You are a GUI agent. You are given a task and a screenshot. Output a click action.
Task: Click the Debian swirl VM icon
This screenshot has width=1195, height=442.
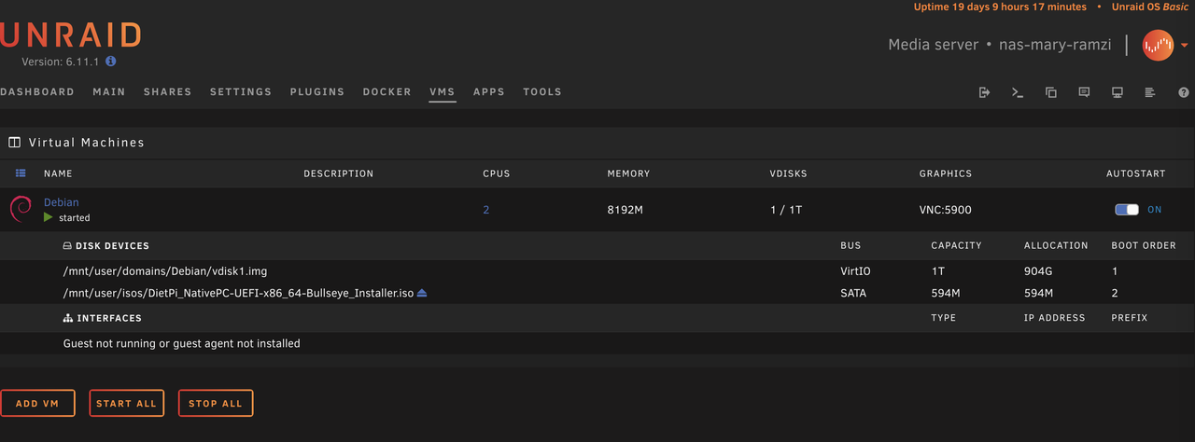pos(21,209)
